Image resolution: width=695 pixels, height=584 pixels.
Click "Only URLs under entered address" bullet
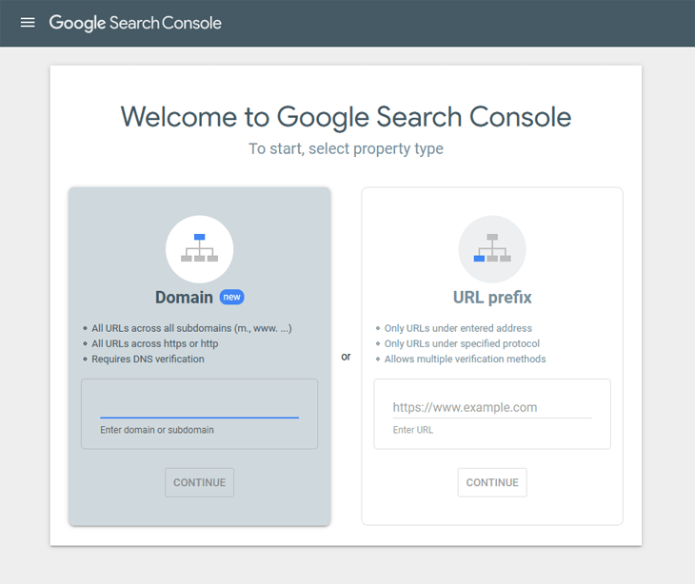458,328
